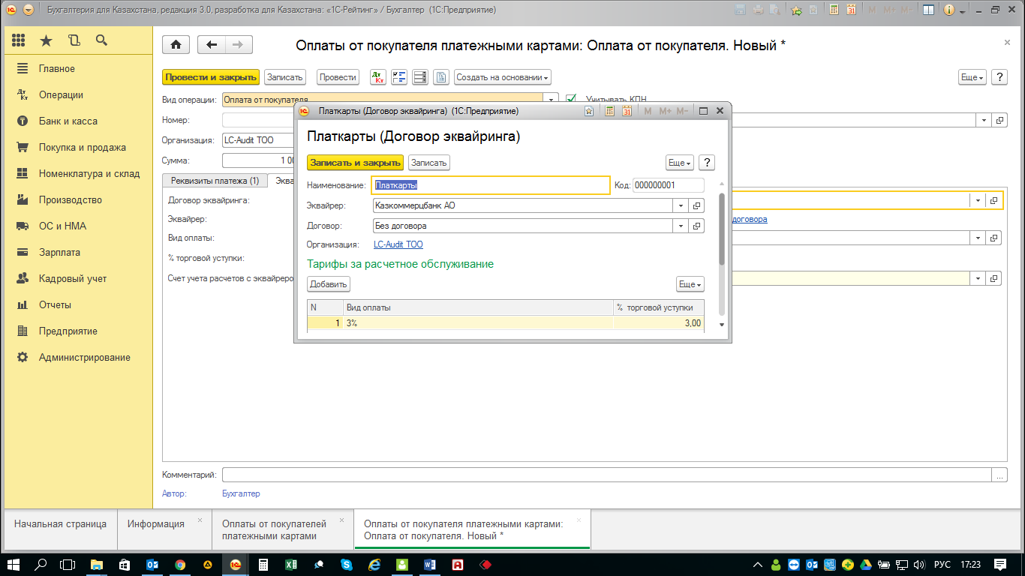Switch to Начальная страница tab
Image resolution: width=1025 pixels, height=576 pixels.
[x=60, y=529]
